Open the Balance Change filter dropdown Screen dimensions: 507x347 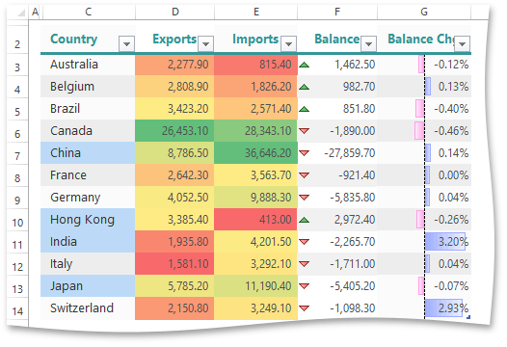462,43
